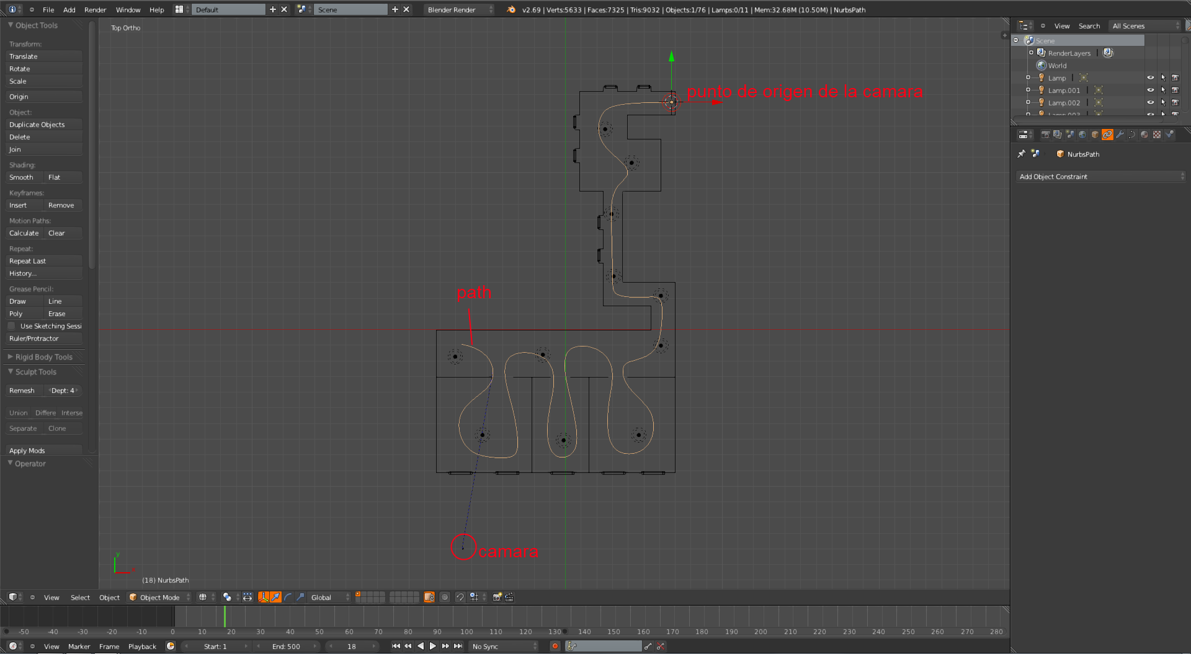Toggle visibility eye for Lamp.001

[x=1150, y=91]
